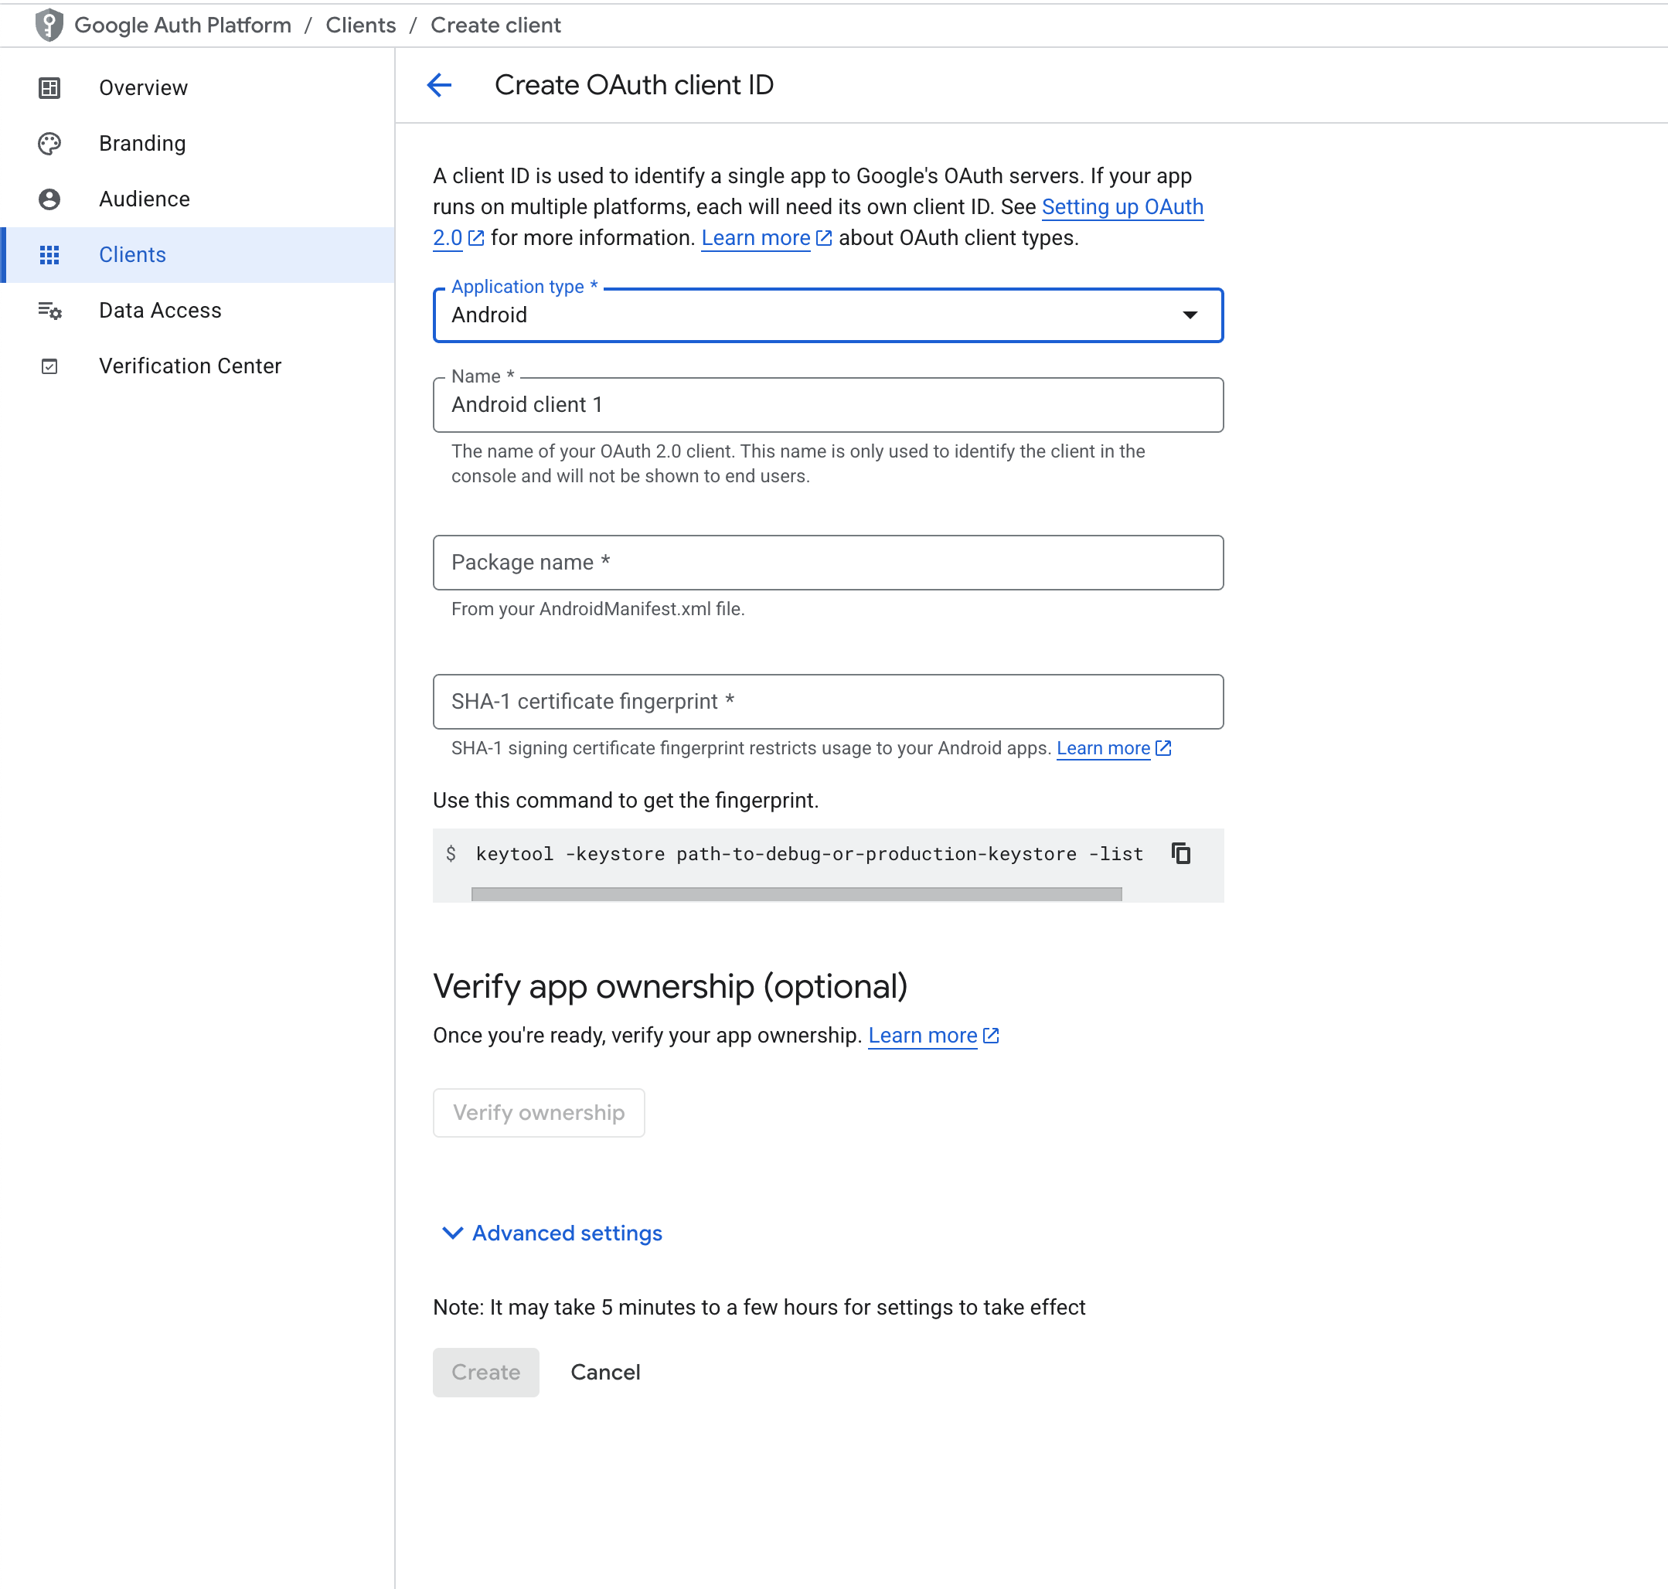
Task: Click the Data Access settings-list icon
Action: click(x=49, y=311)
